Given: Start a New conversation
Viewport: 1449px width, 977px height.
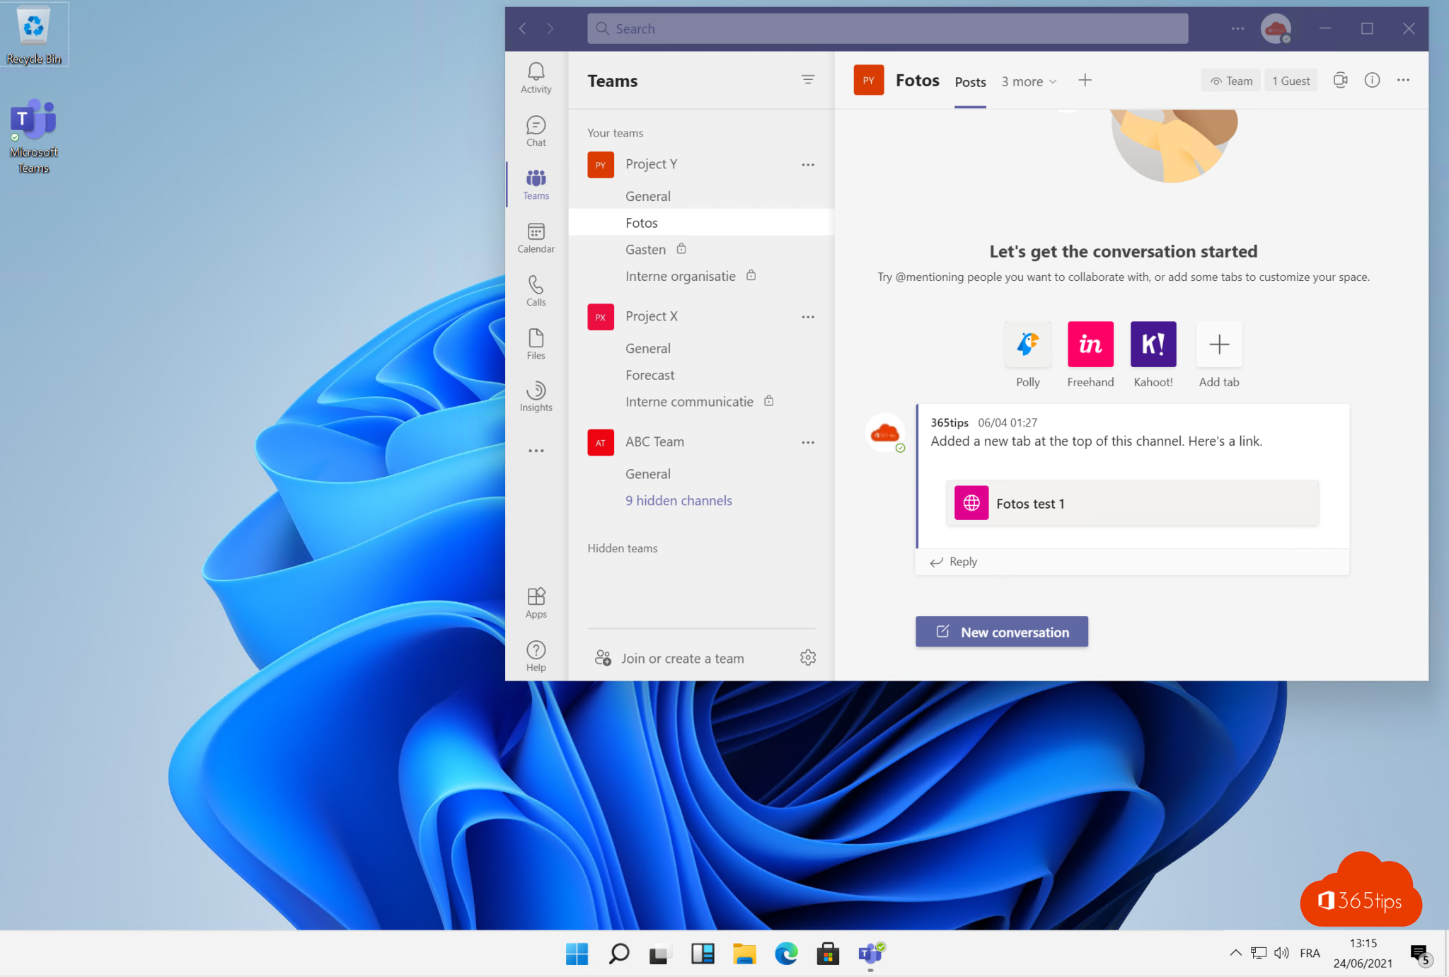Looking at the screenshot, I should pyautogui.click(x=1001, y=632).
